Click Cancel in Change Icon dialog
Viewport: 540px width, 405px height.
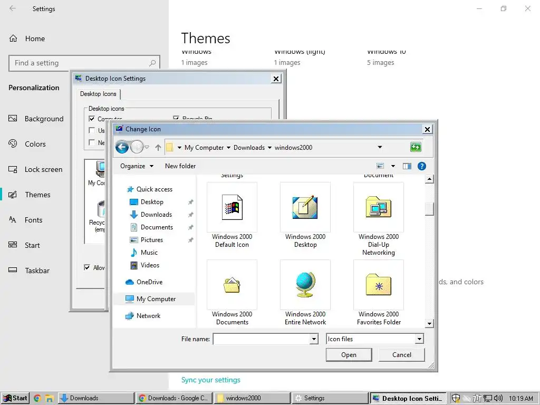coord(401,355)
